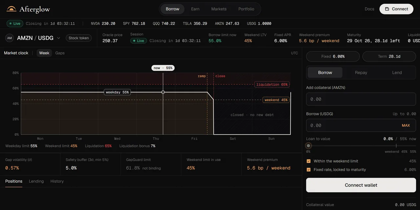Click the Fixed APR 6.00% header value
The width and height of the screenshot is (420, 210).
click(281, 41)
